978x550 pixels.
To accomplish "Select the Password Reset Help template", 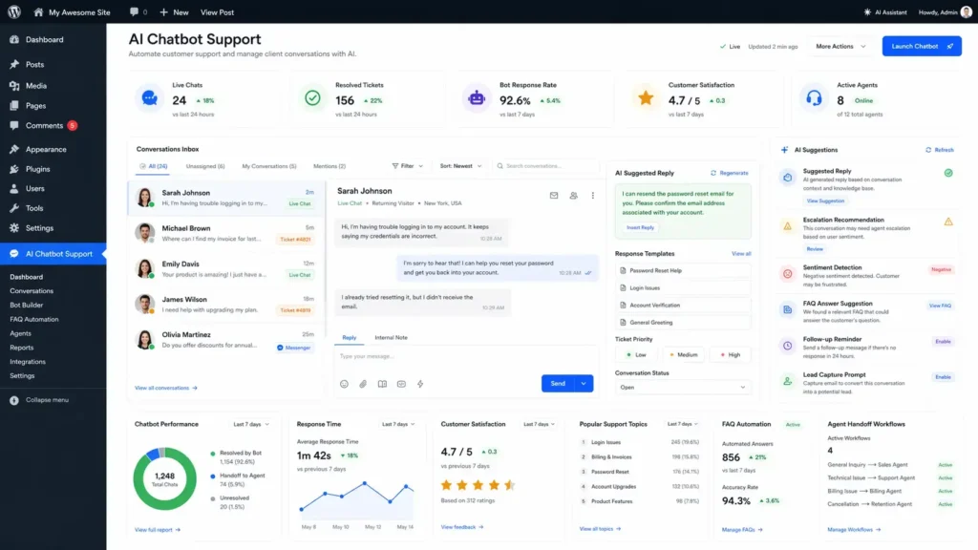I will click(x=682, y=270).
